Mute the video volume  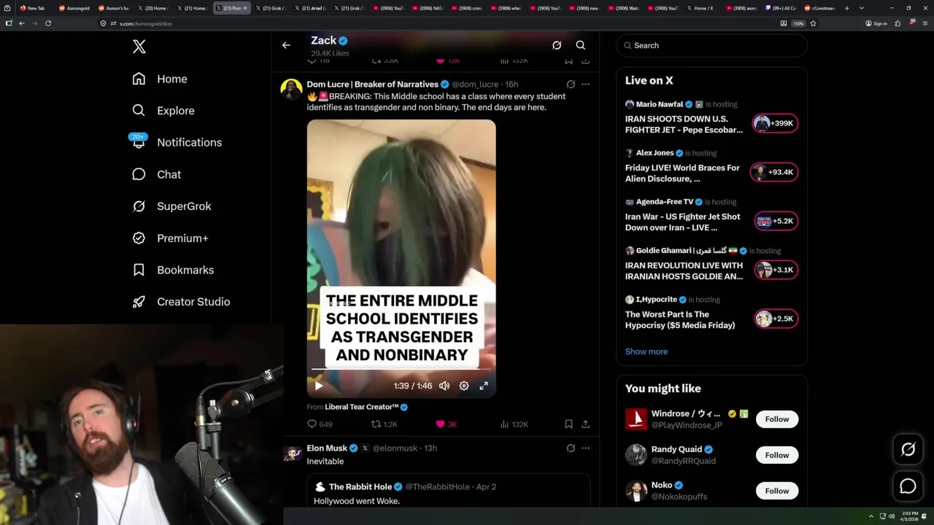[444, 386]
